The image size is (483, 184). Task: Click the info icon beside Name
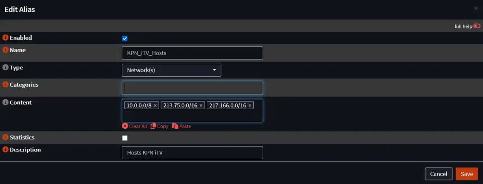point(6,50)
